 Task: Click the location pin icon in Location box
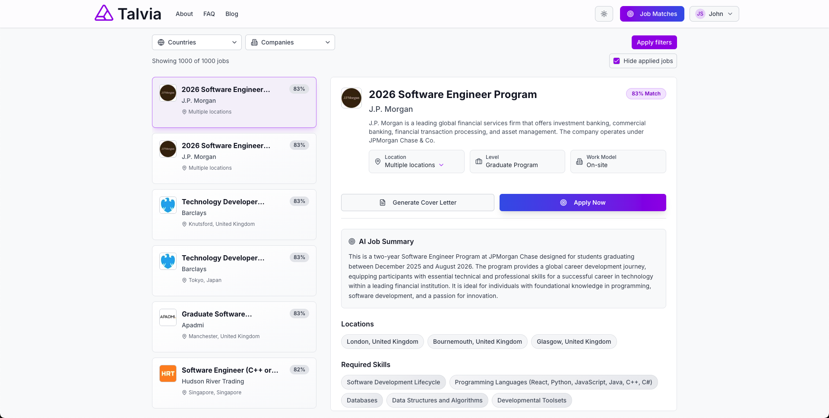[x=378, y=161]
